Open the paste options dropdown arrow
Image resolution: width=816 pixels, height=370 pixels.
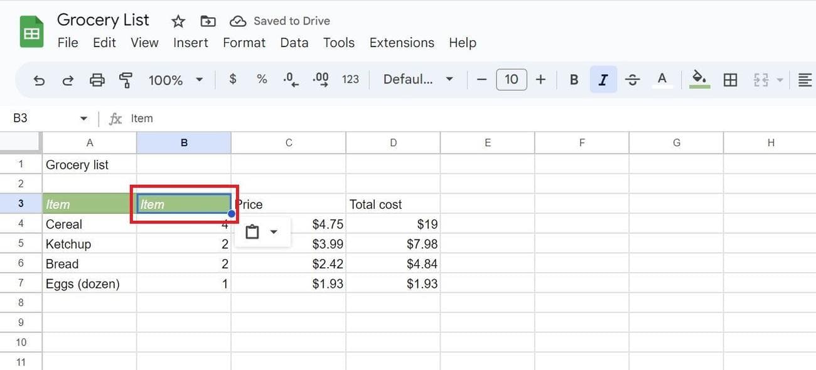(274, 232)
